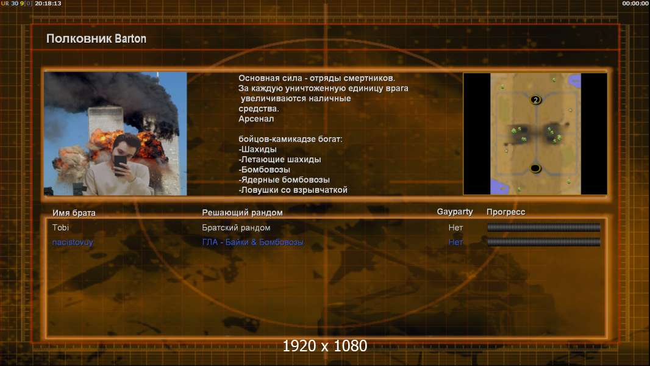Select the map preview thumbnail
Viewport: 650px width, 366px height.
tap(535, 134)
